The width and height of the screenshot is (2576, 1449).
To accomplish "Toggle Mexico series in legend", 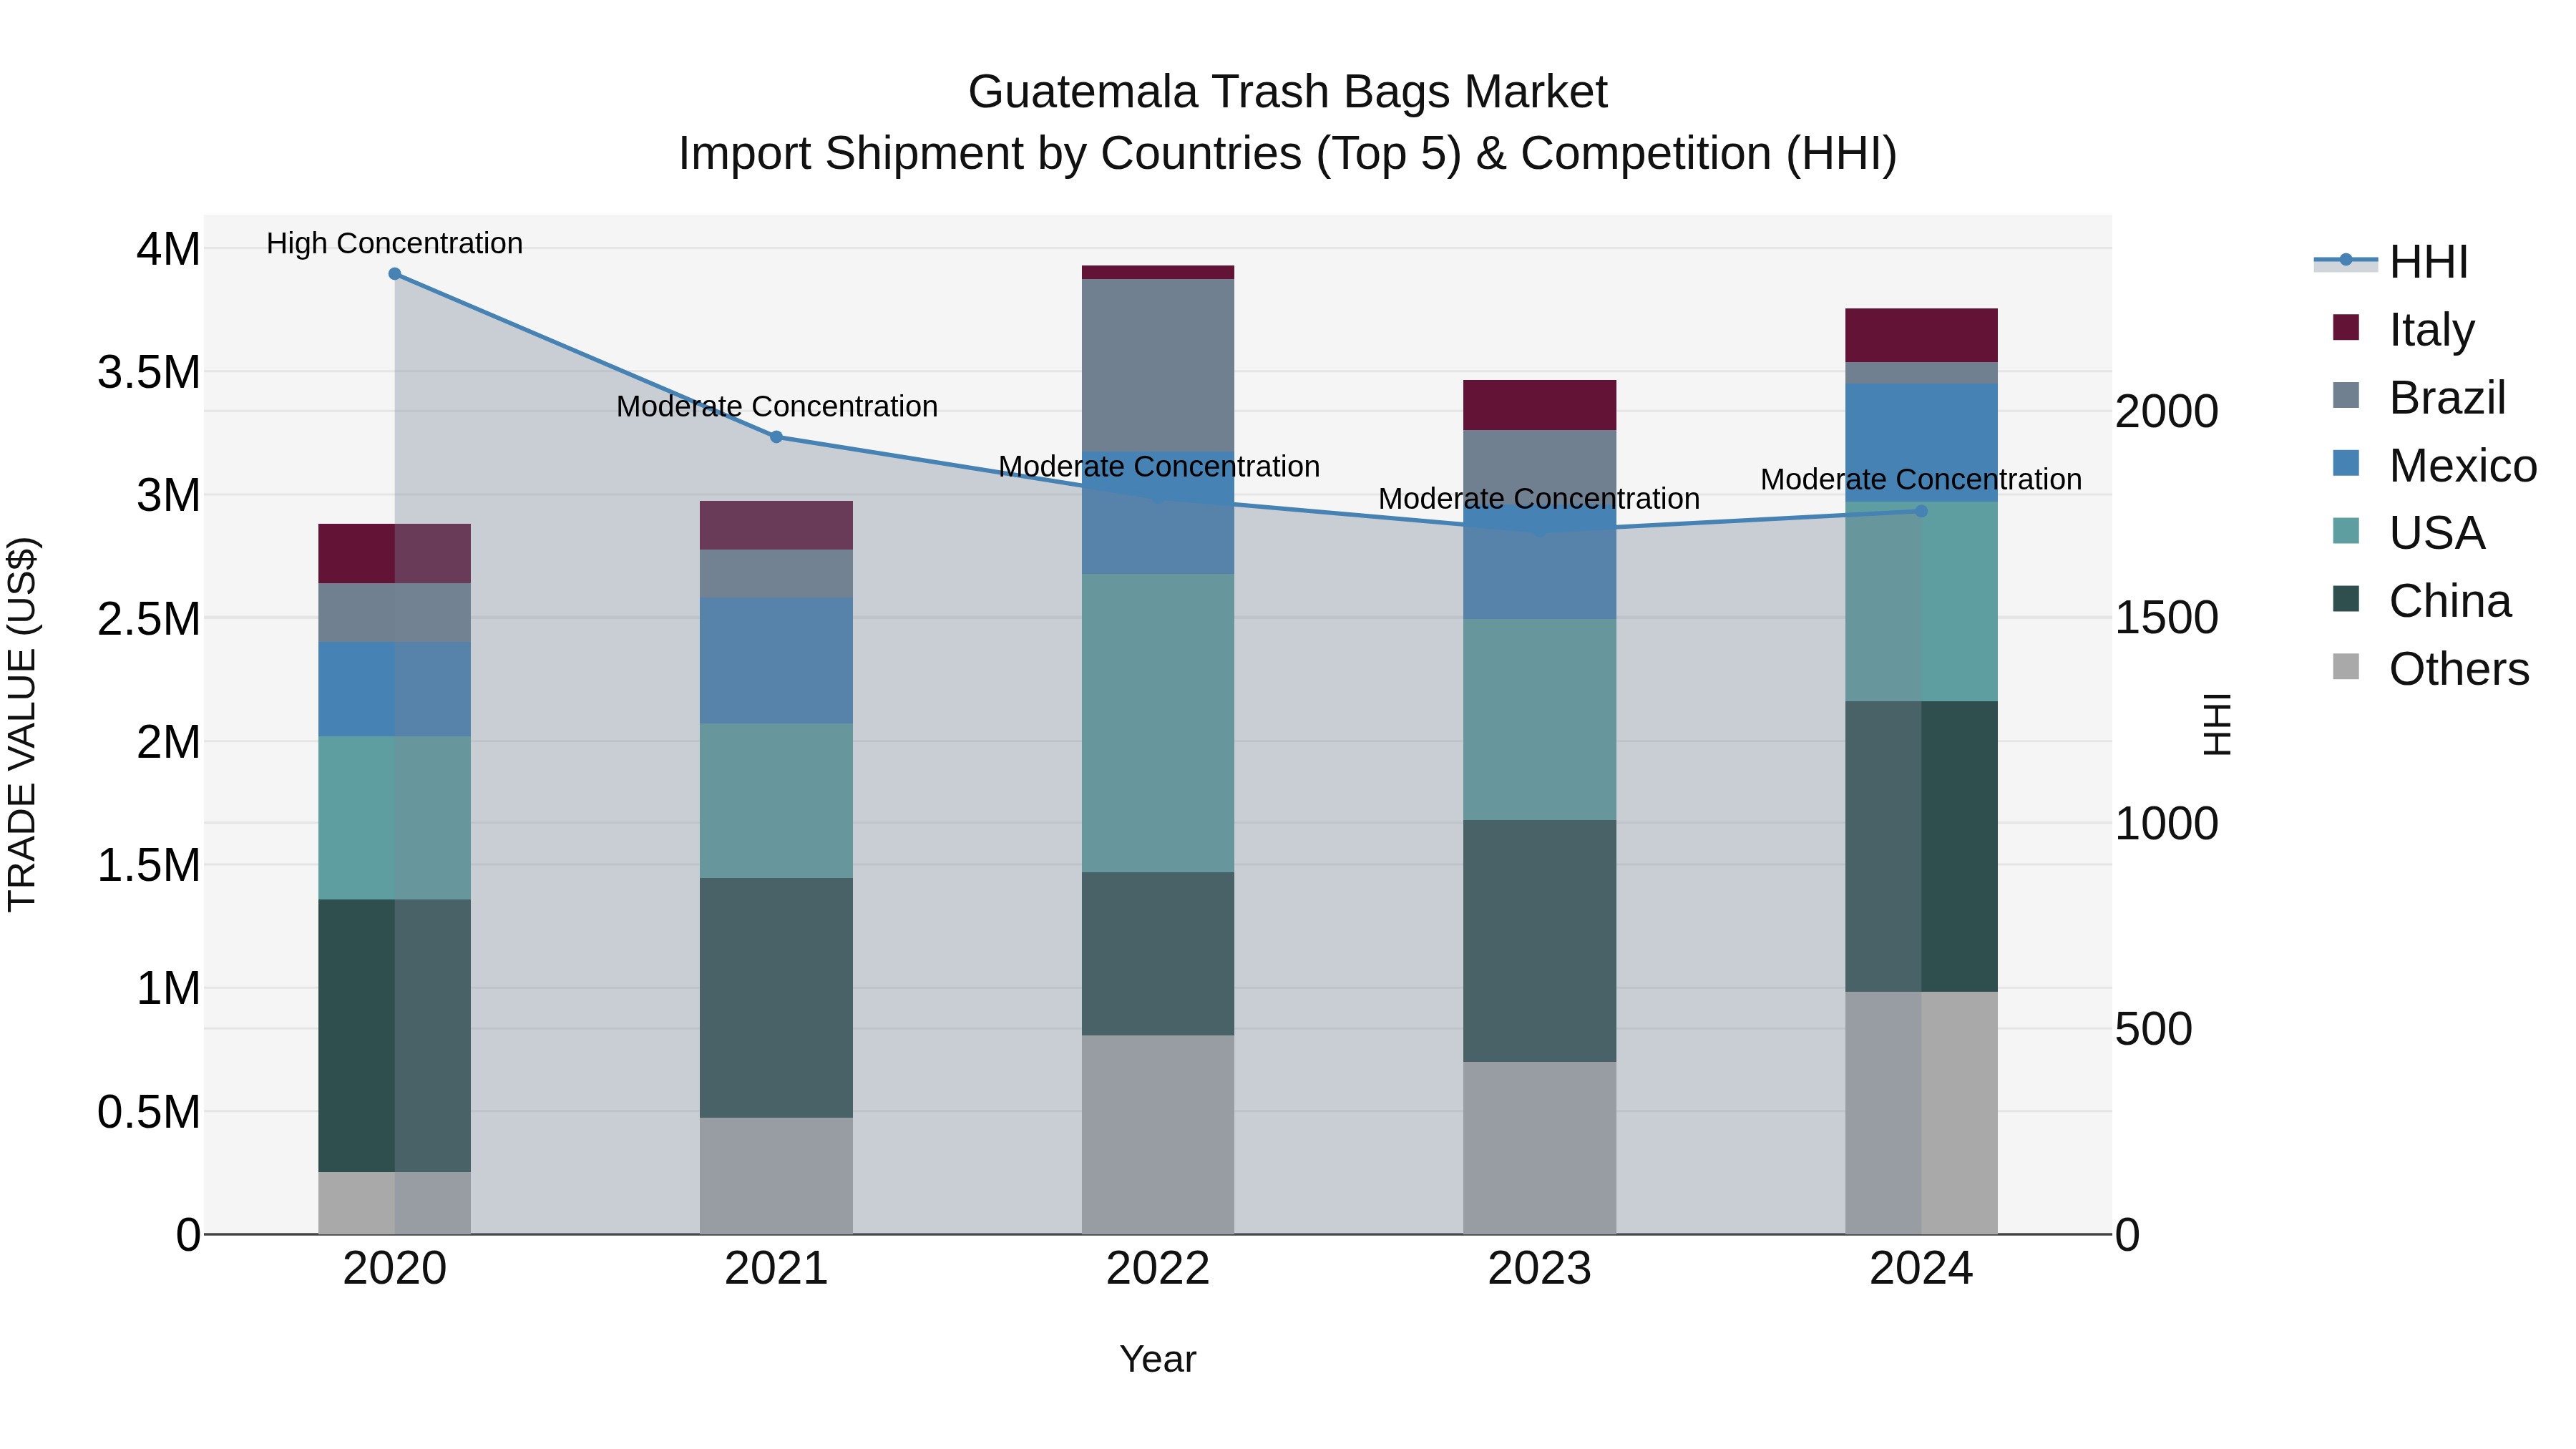I will 2434,465.
